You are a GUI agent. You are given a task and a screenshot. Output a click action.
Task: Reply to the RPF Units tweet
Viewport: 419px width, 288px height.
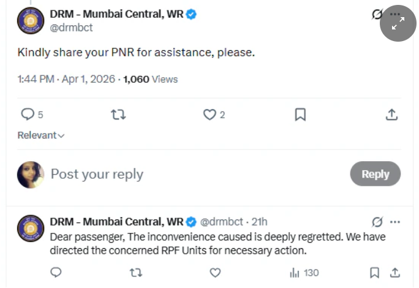tap(56, 273)
